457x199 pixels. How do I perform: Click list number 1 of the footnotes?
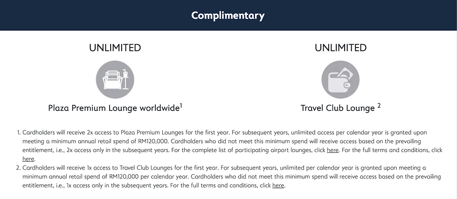[x=18, y=132]
